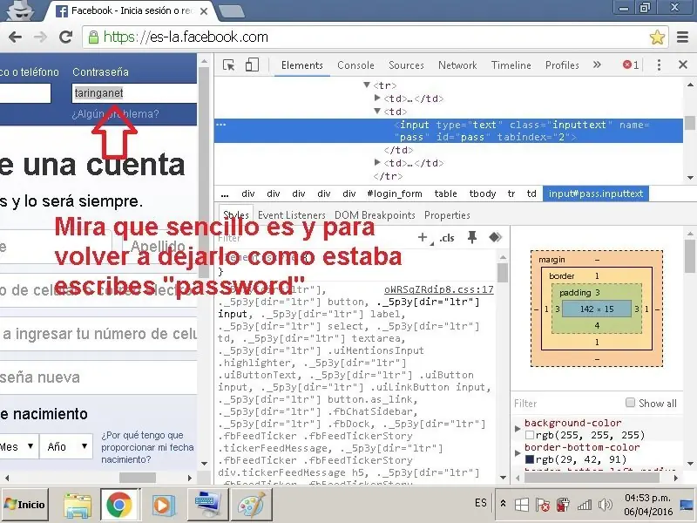The height and width of the screenshot is (523, 697).
Task: Switch to the Network tab
Action: [457, 65]
